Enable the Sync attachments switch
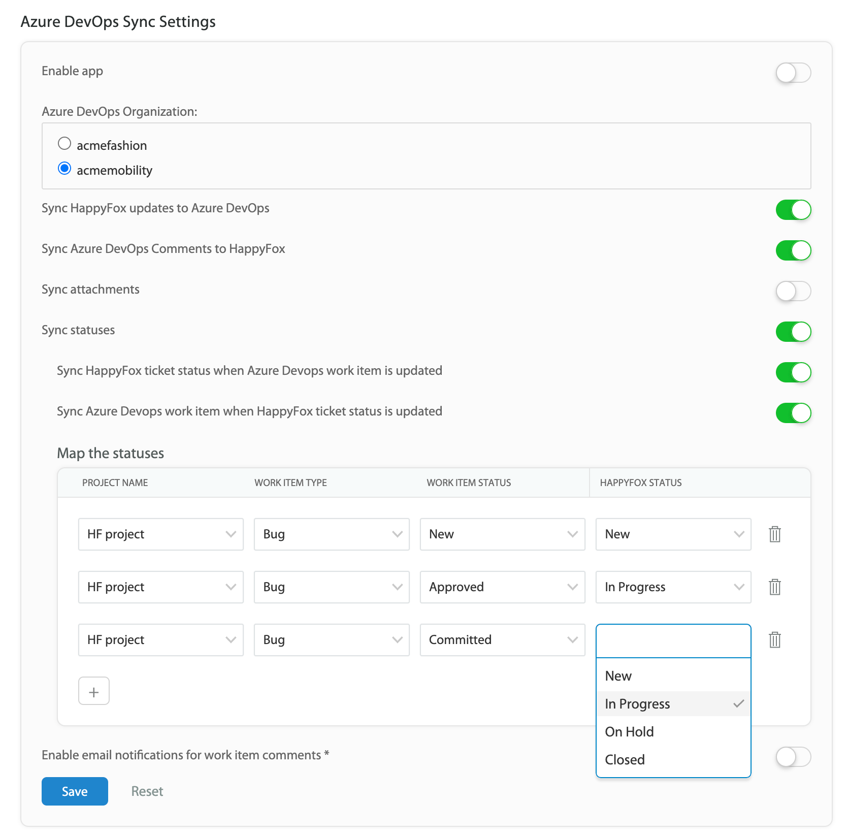The image size is (848, 835). 793,291
